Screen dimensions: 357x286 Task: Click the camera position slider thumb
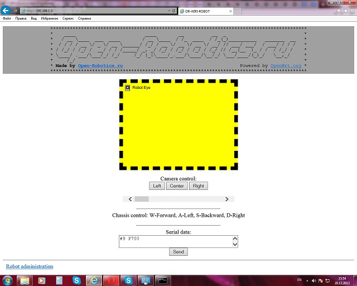(142, 199)
